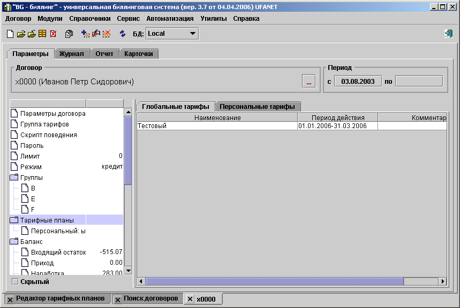Viewport: 460px width, 308px height.
Task: Select the Группы folder in the tree
Action: point(31,177)
